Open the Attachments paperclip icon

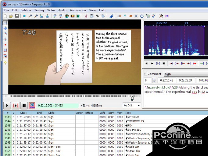click(x=98, y=16)
